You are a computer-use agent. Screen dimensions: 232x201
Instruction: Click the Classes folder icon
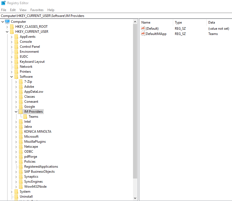[21, 97]
